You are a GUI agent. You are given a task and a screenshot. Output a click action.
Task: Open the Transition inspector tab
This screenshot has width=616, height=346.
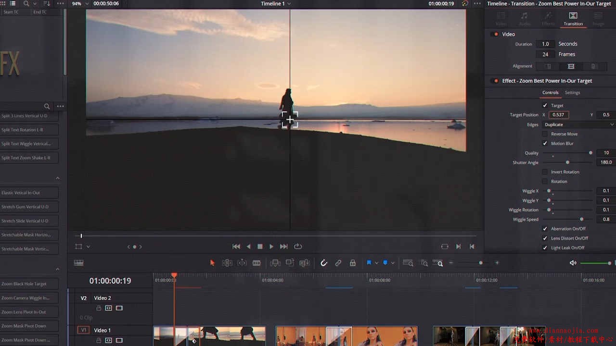click(x=573, y=19)
